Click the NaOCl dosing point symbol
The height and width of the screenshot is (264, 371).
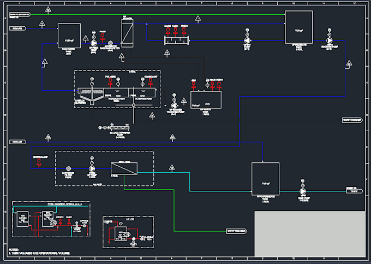click(168, 32)
